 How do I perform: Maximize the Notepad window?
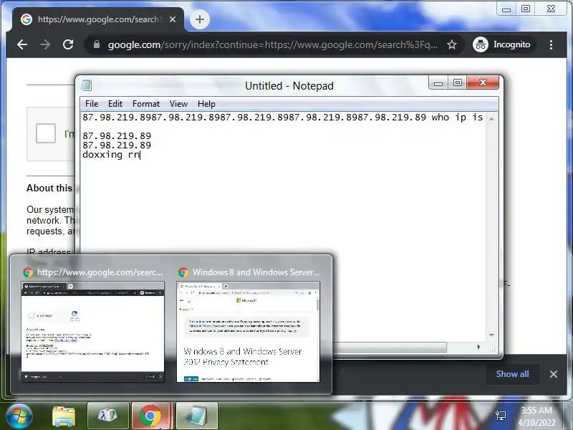(457, 83)
